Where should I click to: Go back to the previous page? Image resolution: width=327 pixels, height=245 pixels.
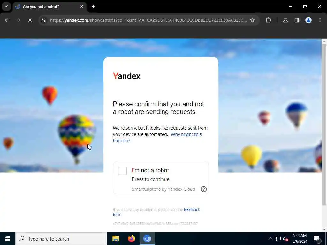[x=7, y=20]
